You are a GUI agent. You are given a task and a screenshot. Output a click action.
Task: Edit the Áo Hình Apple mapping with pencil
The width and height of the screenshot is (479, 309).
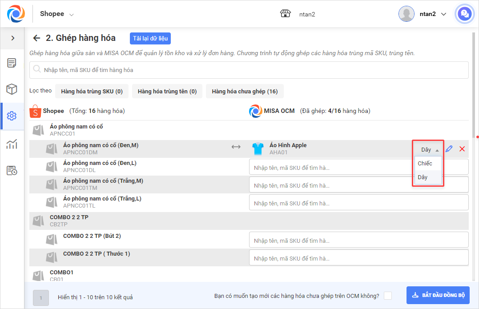pyautogui.click(x=449, y=149)
